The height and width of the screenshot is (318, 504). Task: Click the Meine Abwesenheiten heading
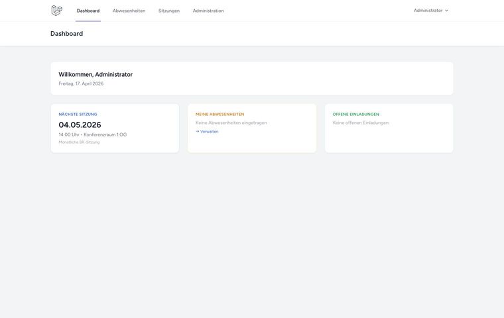[x=220, y=115]
